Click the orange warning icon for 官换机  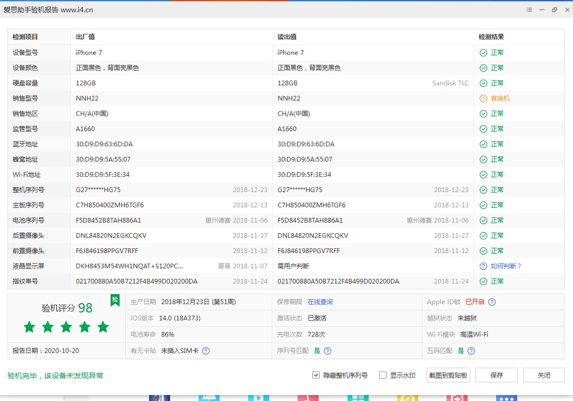point(483,98)
